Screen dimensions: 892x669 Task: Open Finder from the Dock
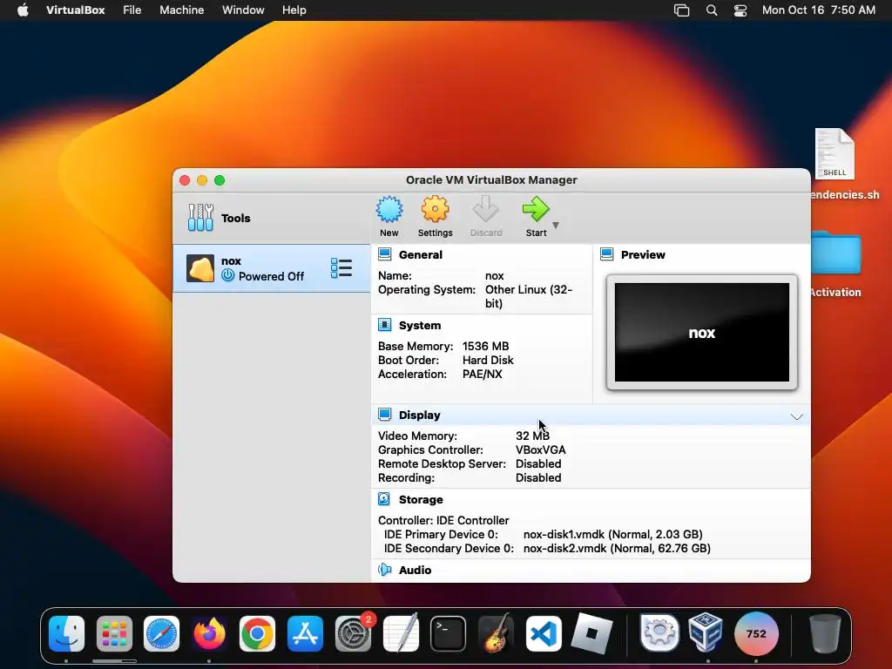click(66, 633)
